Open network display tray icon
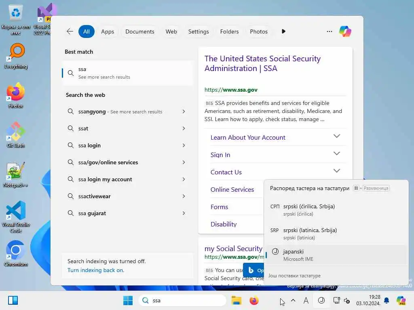 pos(337,300)
